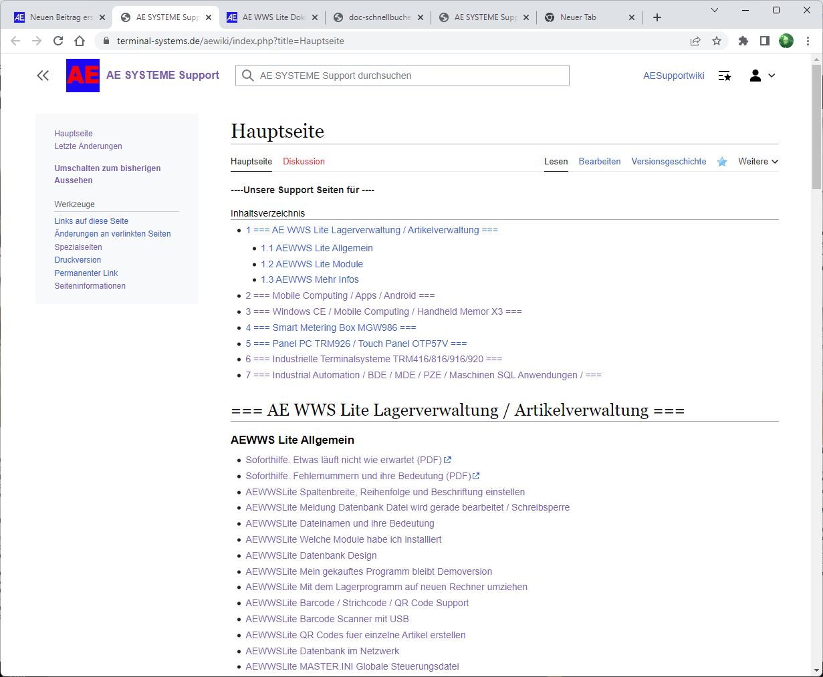Jump to contents entry 4 Smart Metering Box
823x677 pixels.
tap(331, 327)
